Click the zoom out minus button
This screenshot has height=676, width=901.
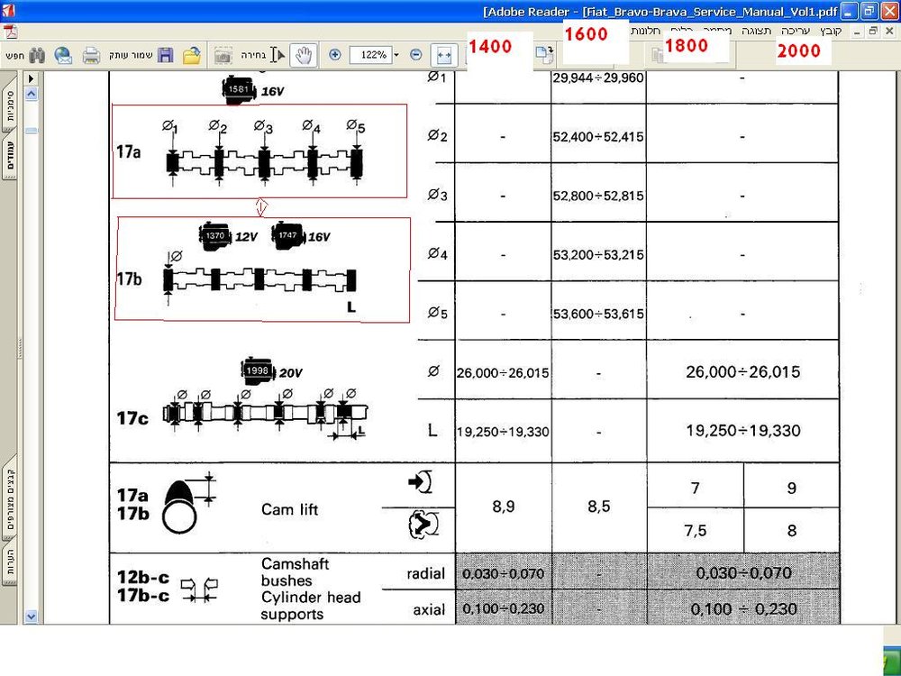[416, 55]
